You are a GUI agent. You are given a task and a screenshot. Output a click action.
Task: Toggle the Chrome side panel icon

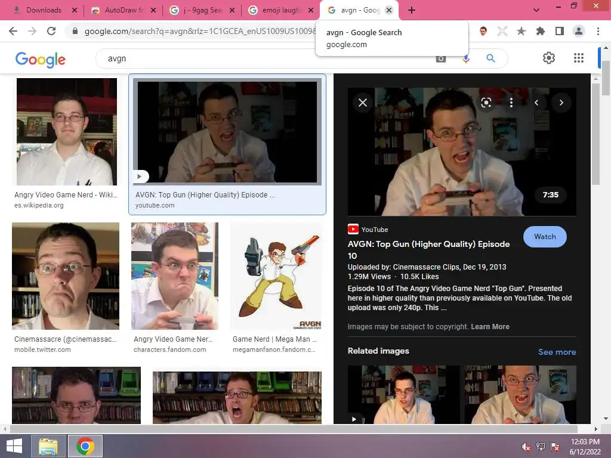pyautogui.click(x=559, y=31)
